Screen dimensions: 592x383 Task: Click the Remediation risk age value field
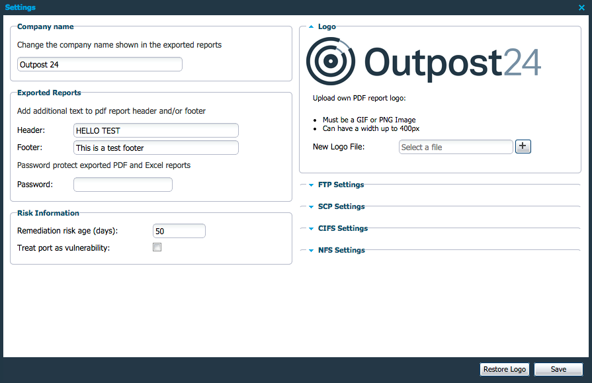pos(179,230)
